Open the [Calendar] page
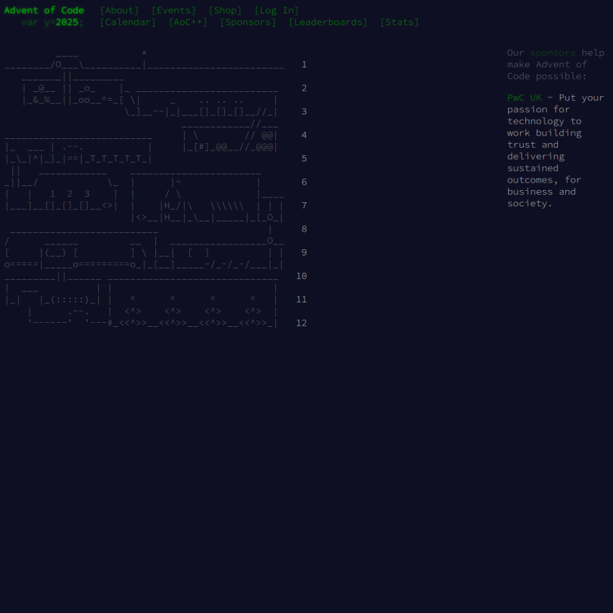 coord(128,22)
